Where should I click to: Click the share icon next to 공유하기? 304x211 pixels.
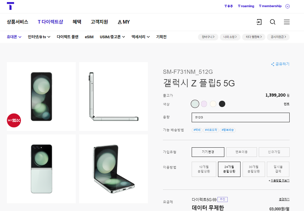(x=273, y=64)
